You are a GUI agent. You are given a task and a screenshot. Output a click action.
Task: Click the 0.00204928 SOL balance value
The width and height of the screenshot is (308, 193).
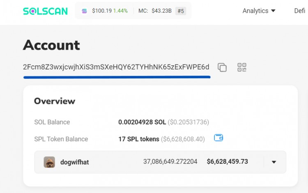point(142,122)
